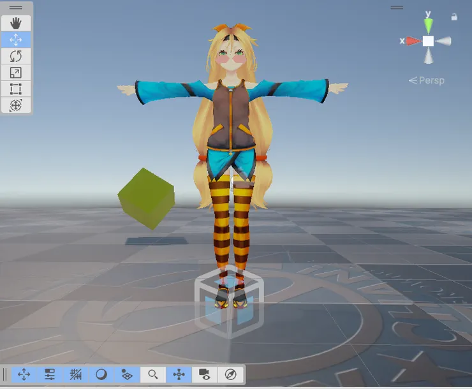Select the Move tool in tools overlay

pos(16,40)
